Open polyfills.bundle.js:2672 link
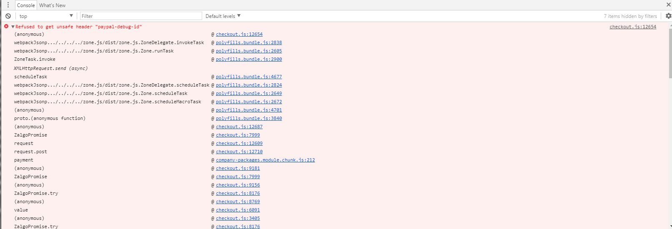Screen dimensions: 672x229 [249, 102]
